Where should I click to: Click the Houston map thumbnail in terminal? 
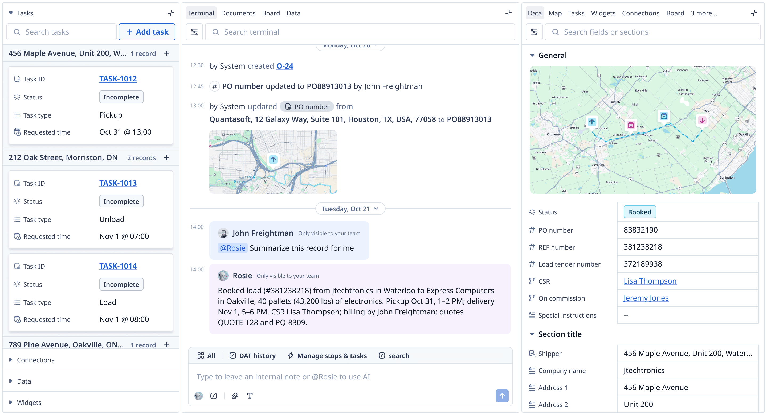coord(273,161)
